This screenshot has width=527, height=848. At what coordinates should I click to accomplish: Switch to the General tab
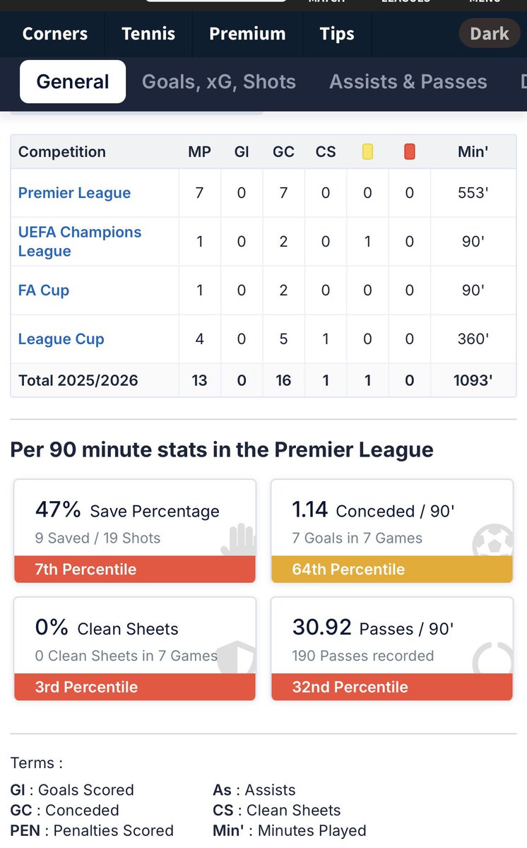pos(73,82)
